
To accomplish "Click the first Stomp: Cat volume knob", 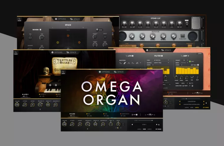I will tap(124, 23).
